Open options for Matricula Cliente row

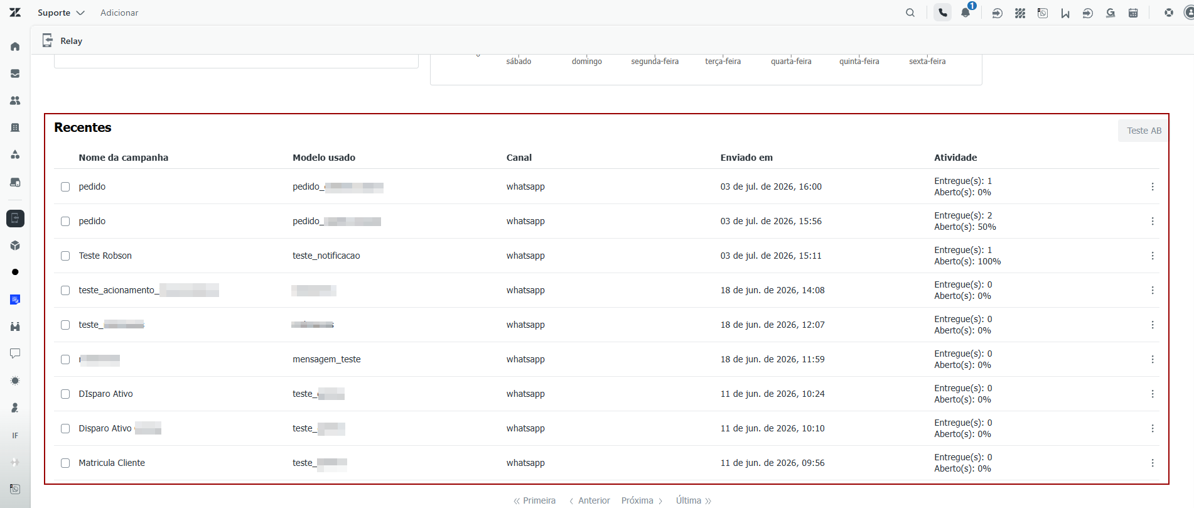tap(1153, 463)
